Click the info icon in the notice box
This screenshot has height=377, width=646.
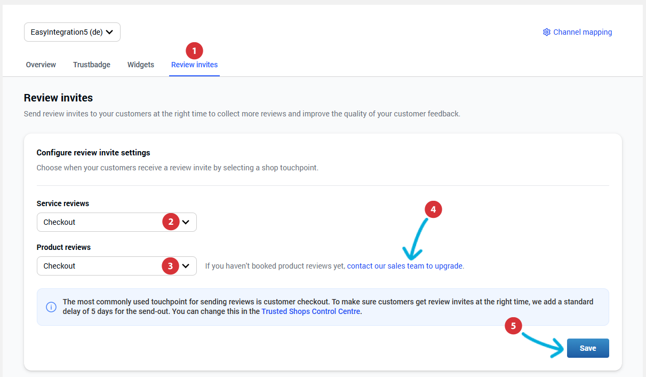pyautogui.click(x=51, y=307)
